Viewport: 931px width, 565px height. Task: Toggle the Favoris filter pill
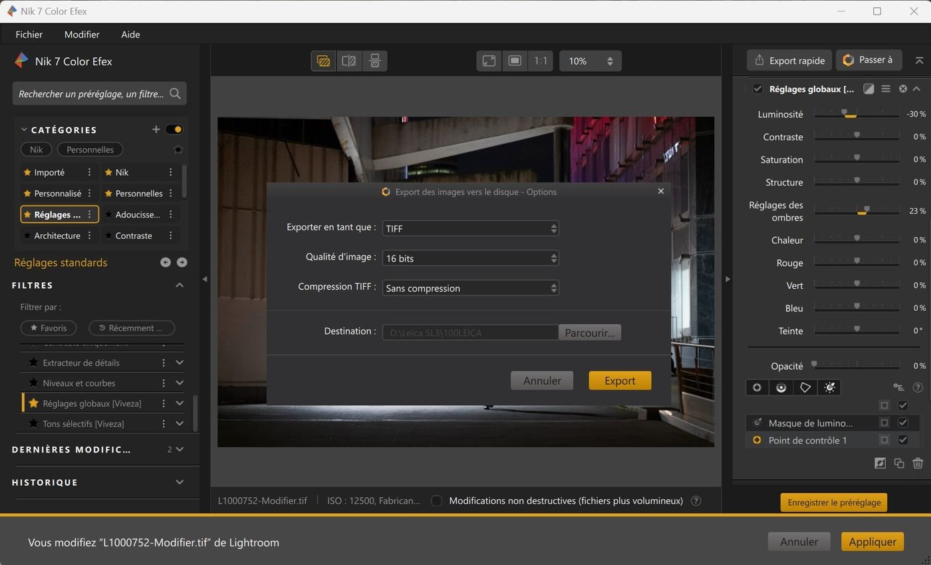[49, 328]
